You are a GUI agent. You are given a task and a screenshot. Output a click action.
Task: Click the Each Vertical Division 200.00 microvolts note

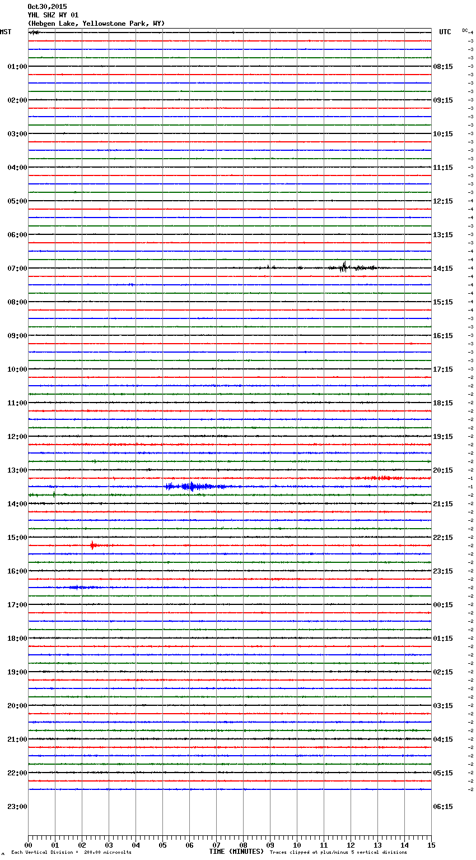point(71,853)
